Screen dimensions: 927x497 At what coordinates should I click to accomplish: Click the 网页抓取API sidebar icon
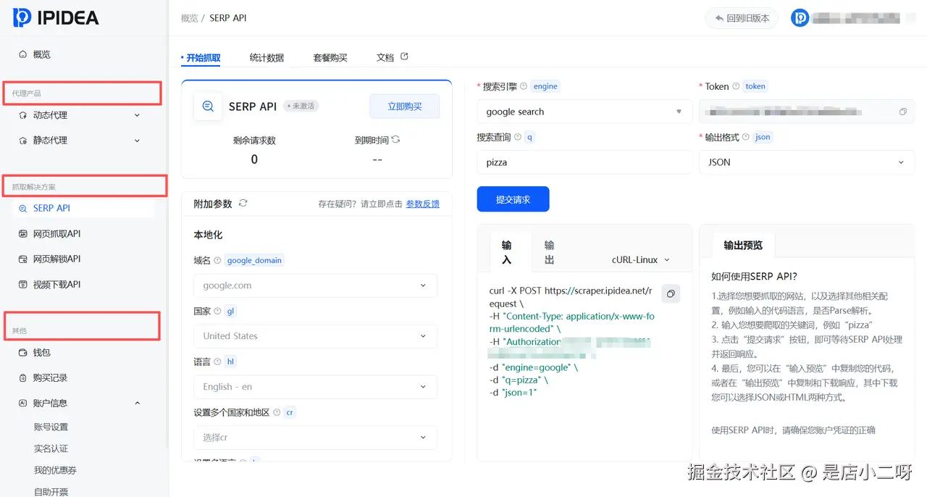22,234
